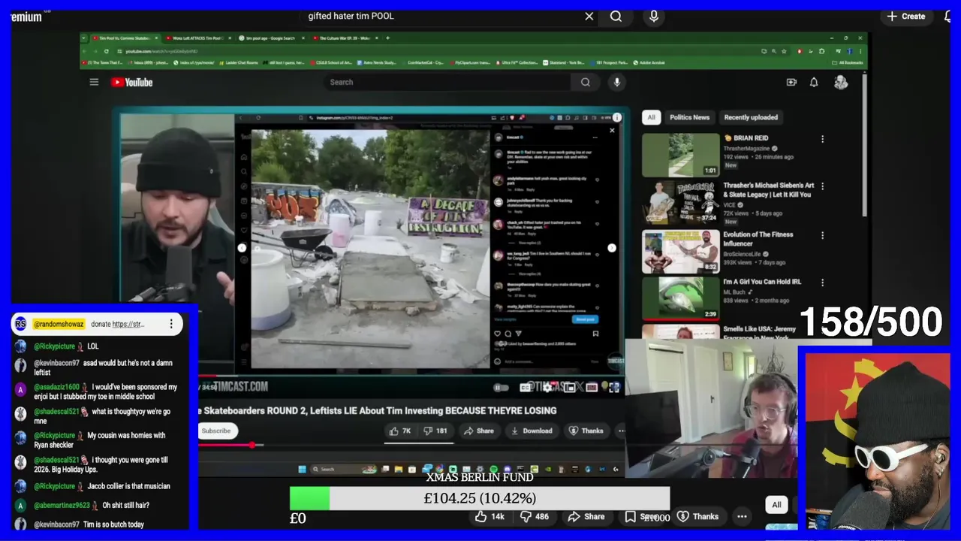Click the inner YouTube logo
Image resolution: width=961 pixels, height=541 pixels.
tap(132, 82)
